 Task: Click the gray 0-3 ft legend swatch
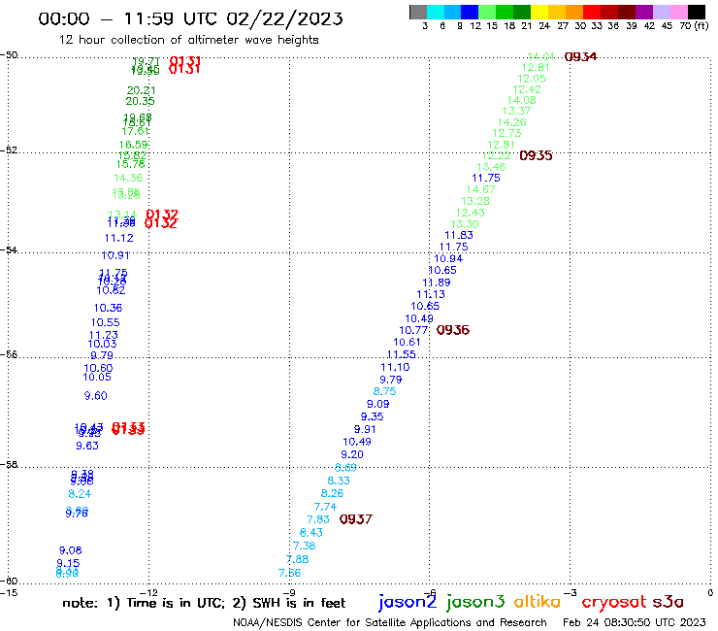tap(418, 12)
